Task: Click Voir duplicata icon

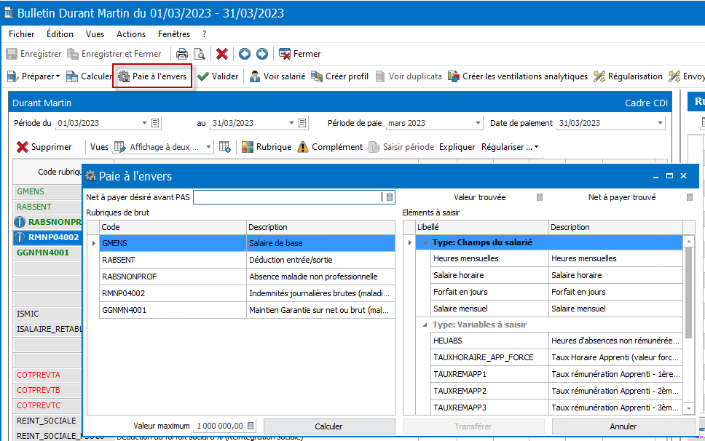Action: (380, 76)
